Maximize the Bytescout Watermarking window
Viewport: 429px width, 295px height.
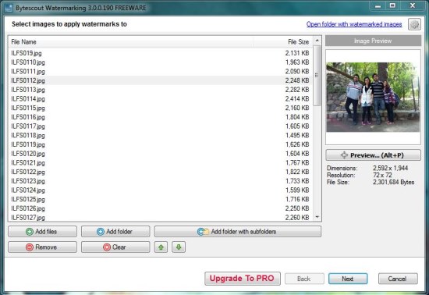pyautogui.click(x=392, y=5)
